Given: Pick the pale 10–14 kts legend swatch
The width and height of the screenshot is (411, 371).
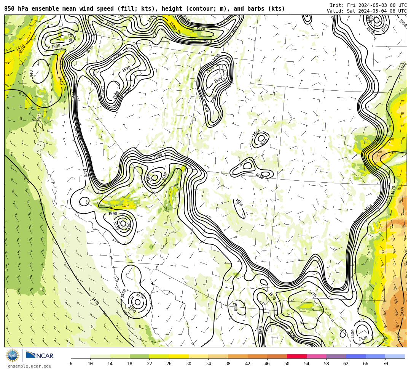Looking at the screenshot, I should [100, 356].
